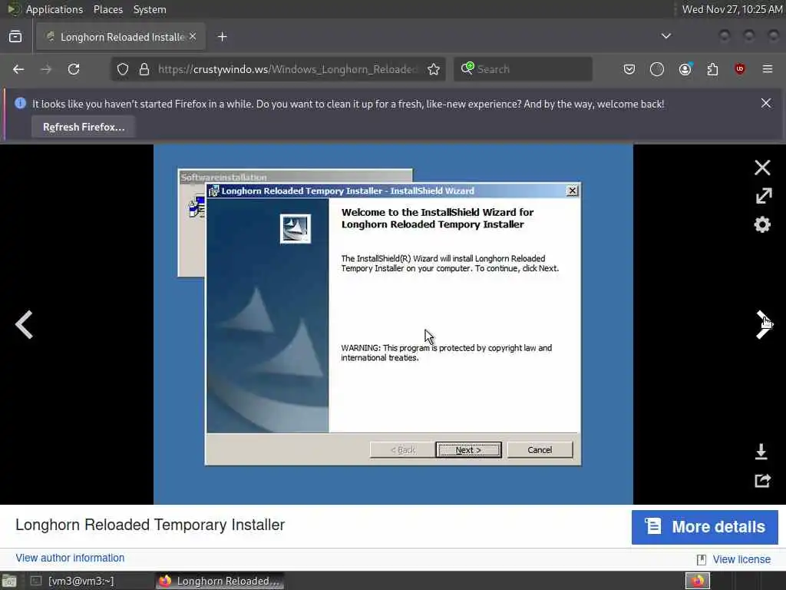Image resolution: width=786 pixels, height=590 pixels.
Task: Select the Longhorn Reloaded taskbar item
Action: click(x=220, y=581)
